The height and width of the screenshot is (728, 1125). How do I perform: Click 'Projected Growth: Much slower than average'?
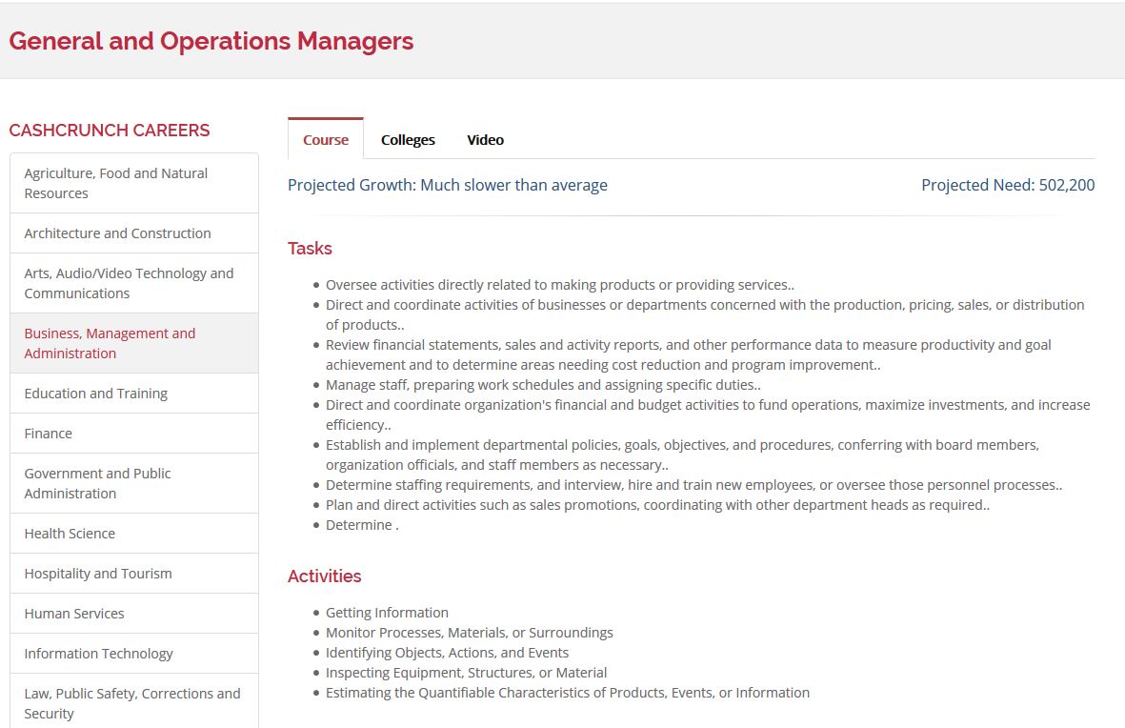click(x=447, y=185)
